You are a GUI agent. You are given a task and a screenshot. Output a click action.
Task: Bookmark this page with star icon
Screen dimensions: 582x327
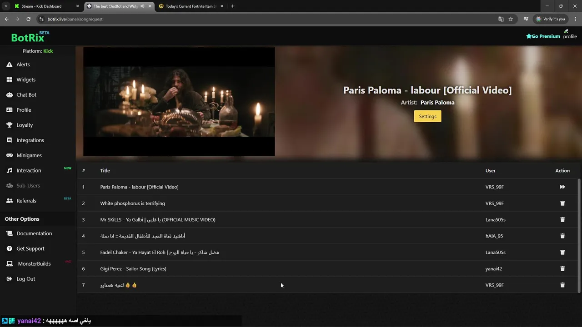511,19
